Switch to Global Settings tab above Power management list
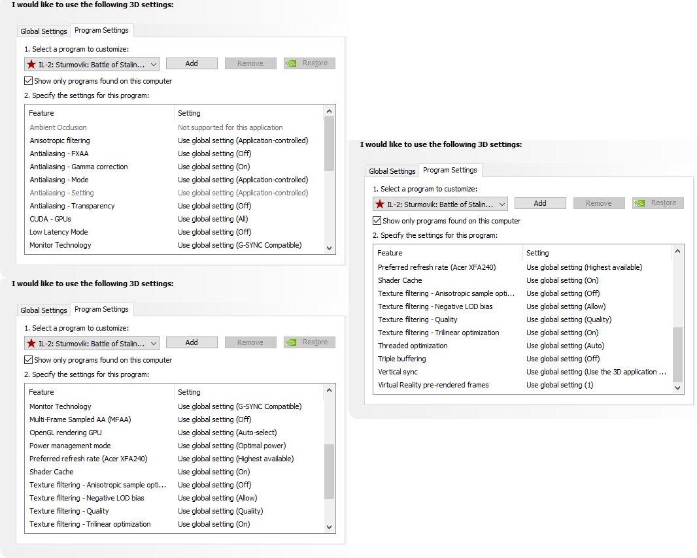The image size is (697, 558). click(44, 310)
